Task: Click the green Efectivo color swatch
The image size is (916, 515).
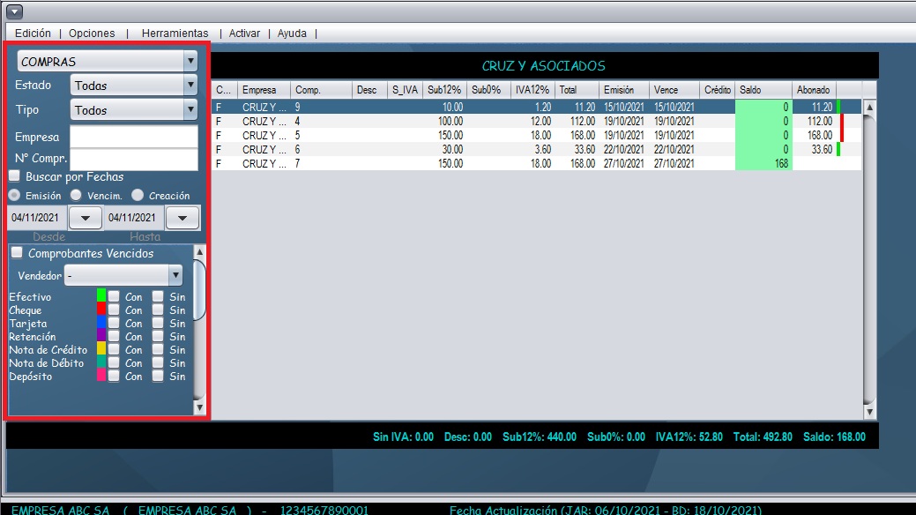Action: pos(101,295)
